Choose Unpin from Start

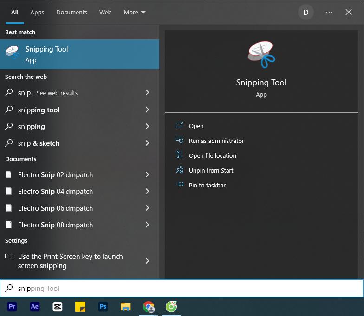click(211, 171)
